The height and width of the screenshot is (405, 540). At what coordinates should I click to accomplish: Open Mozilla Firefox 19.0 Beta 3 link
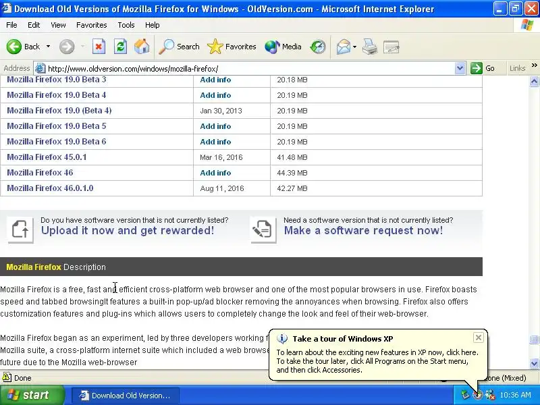tap(57, 80)
